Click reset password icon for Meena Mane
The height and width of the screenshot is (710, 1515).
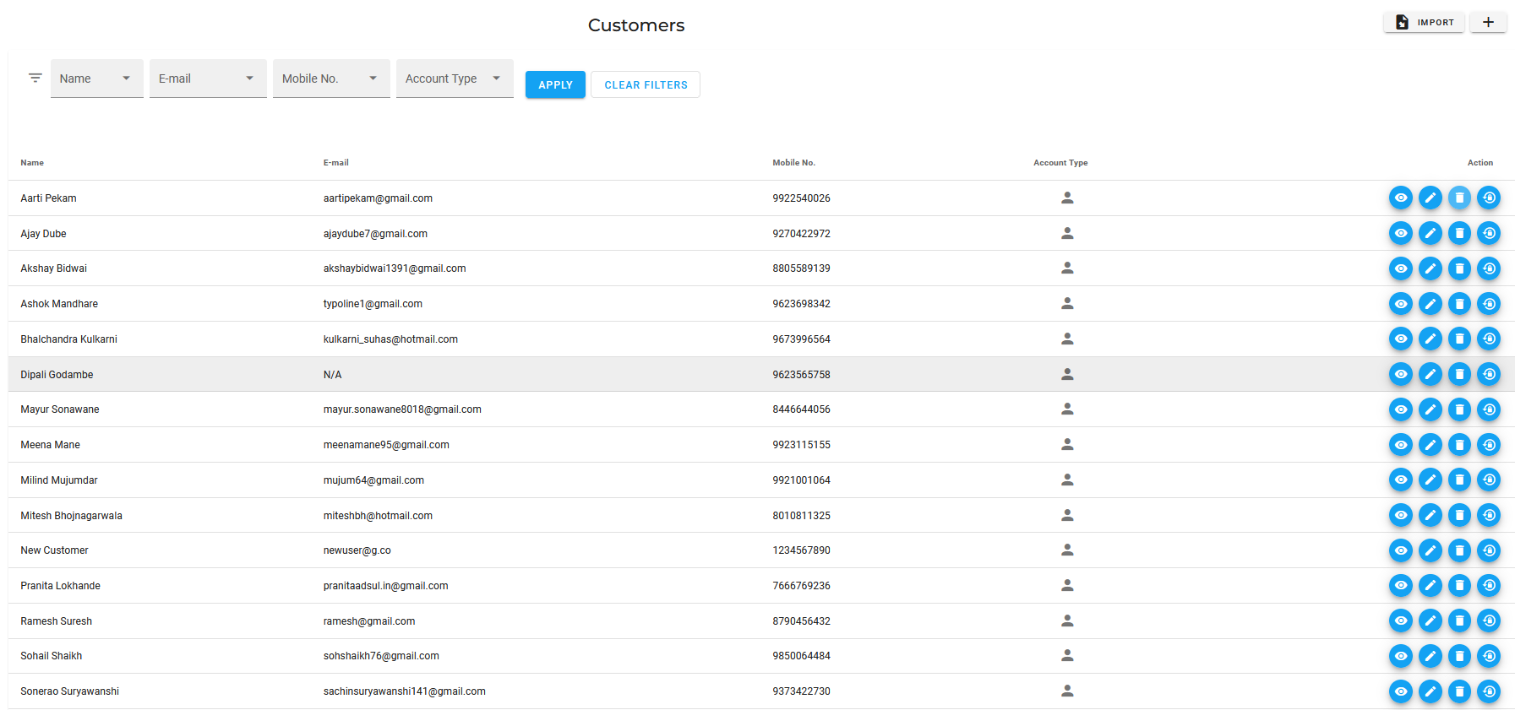1489,445
